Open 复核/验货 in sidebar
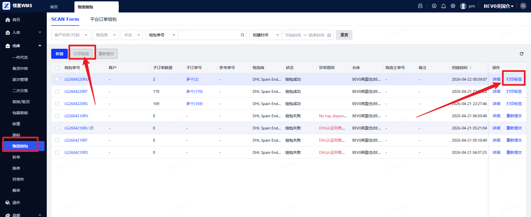The height and width of the screenshot is (217, 531). 21,102
